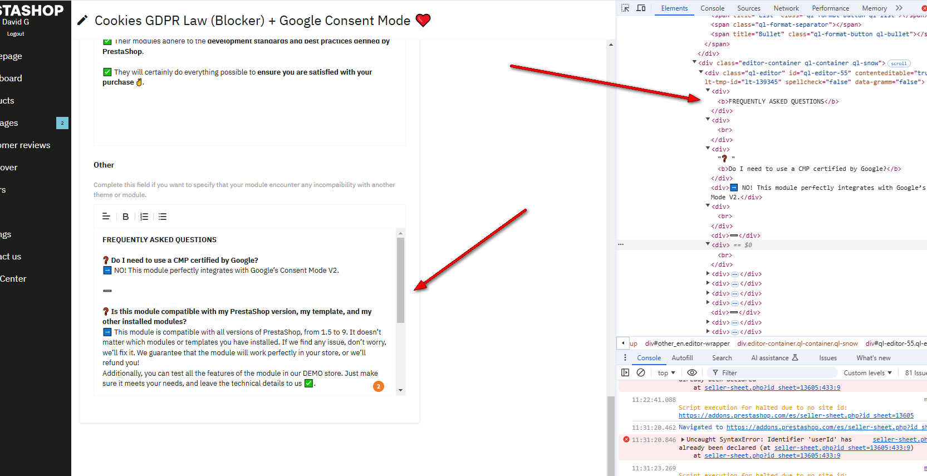Screen dimensions: 927x476
Task: Open the text alignment tool in the editor toolbar
Action: (x=106, y=217)
